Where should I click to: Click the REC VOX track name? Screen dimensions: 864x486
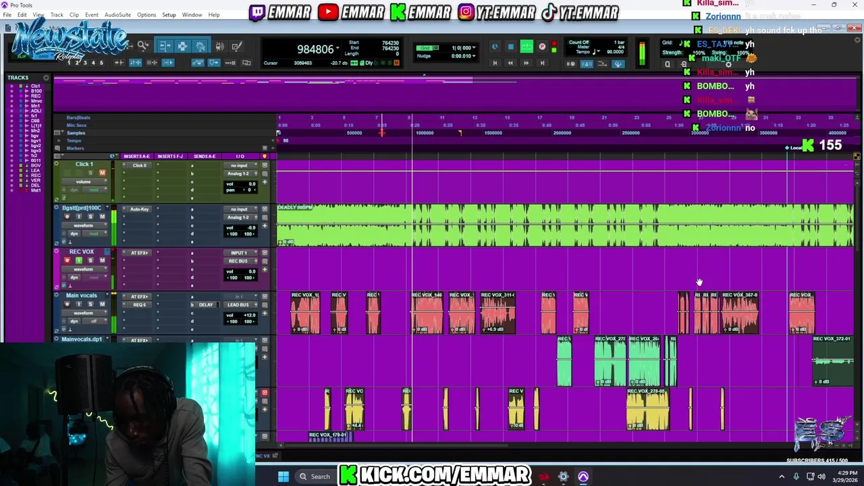tap(82, 252)
